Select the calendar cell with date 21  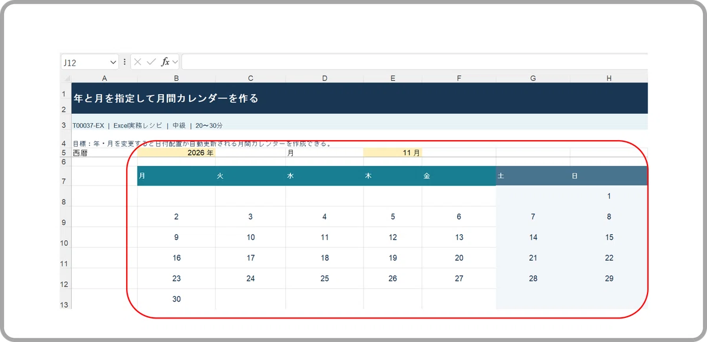tap(533, 258)
